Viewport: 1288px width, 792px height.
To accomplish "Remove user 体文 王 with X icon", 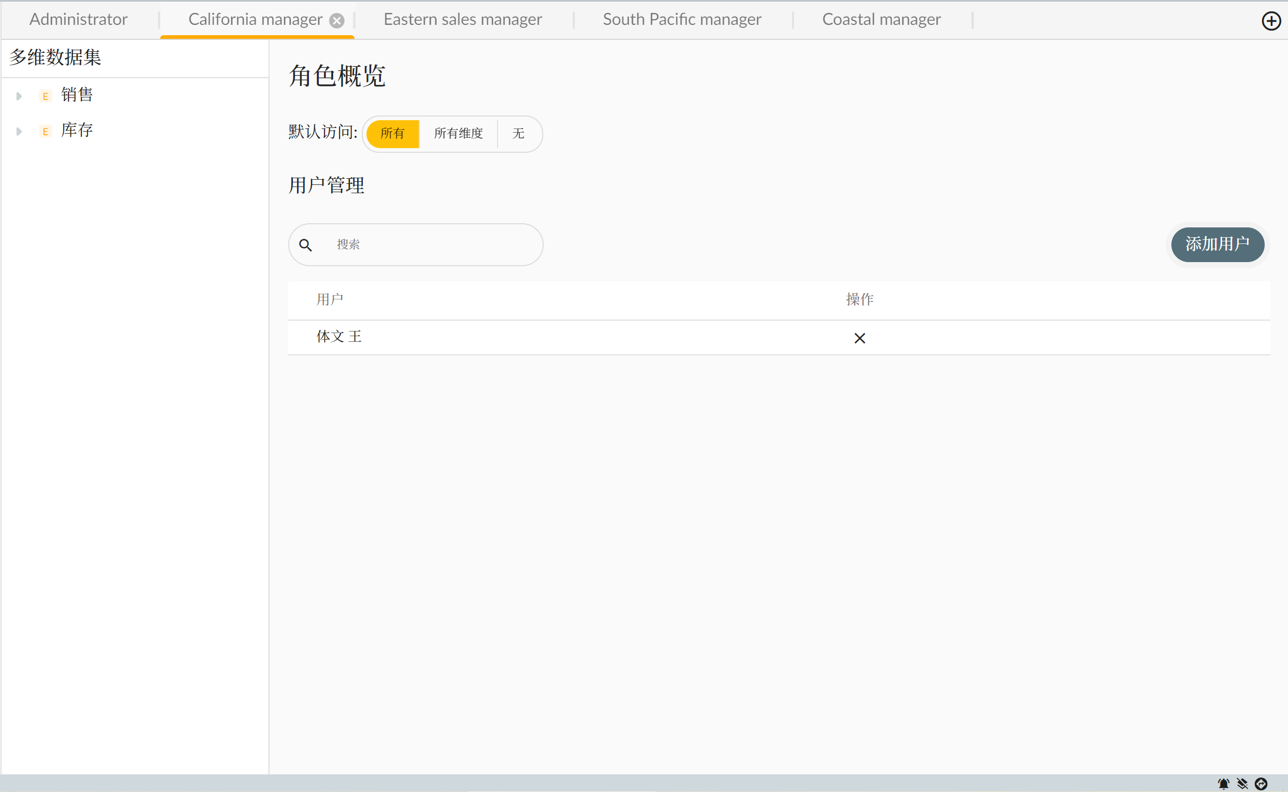I will point(859,338).
